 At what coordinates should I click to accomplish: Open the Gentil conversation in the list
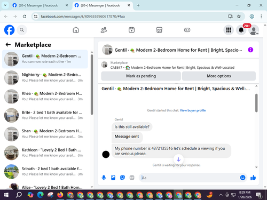pyautogui.click(x=45, y=59)
